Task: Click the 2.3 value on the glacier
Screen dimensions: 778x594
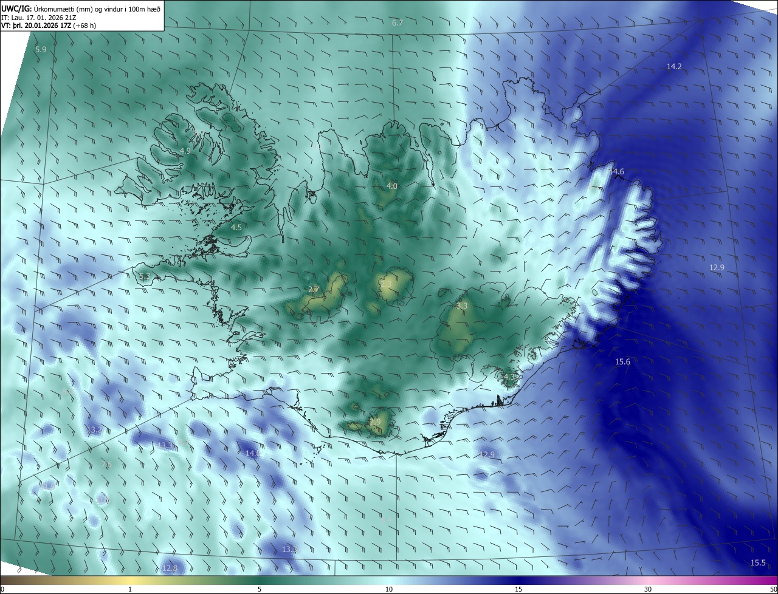Action: (387, 284)
